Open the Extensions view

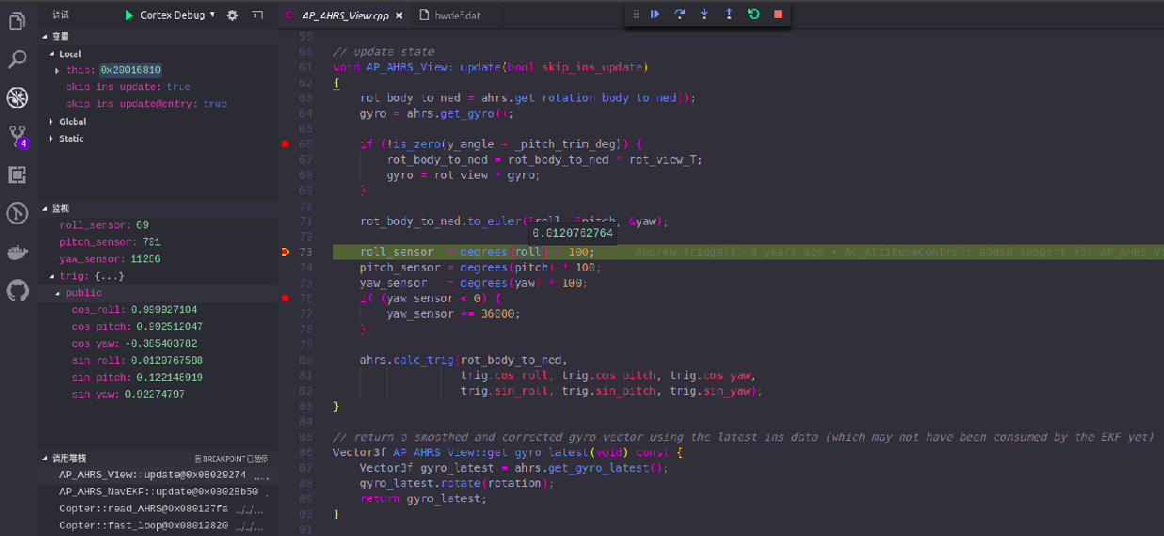(17, 175)
